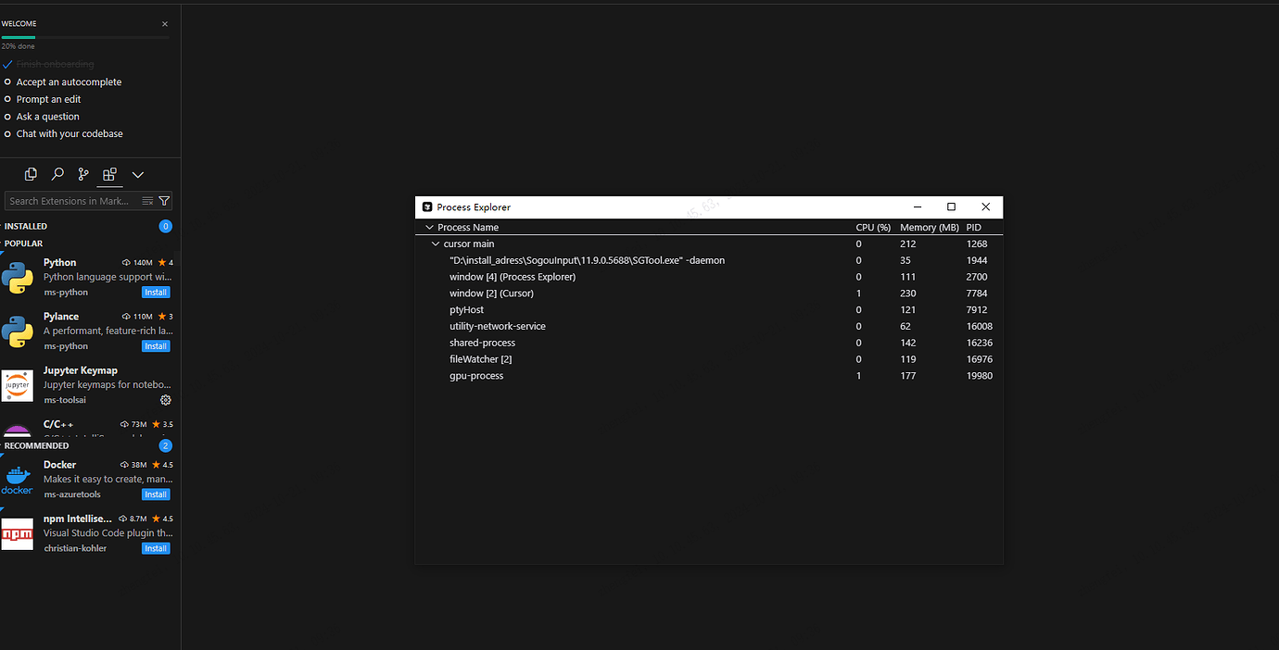Collapse the POPULAR extensions section

pyautogui.click(x=25, y=243)
